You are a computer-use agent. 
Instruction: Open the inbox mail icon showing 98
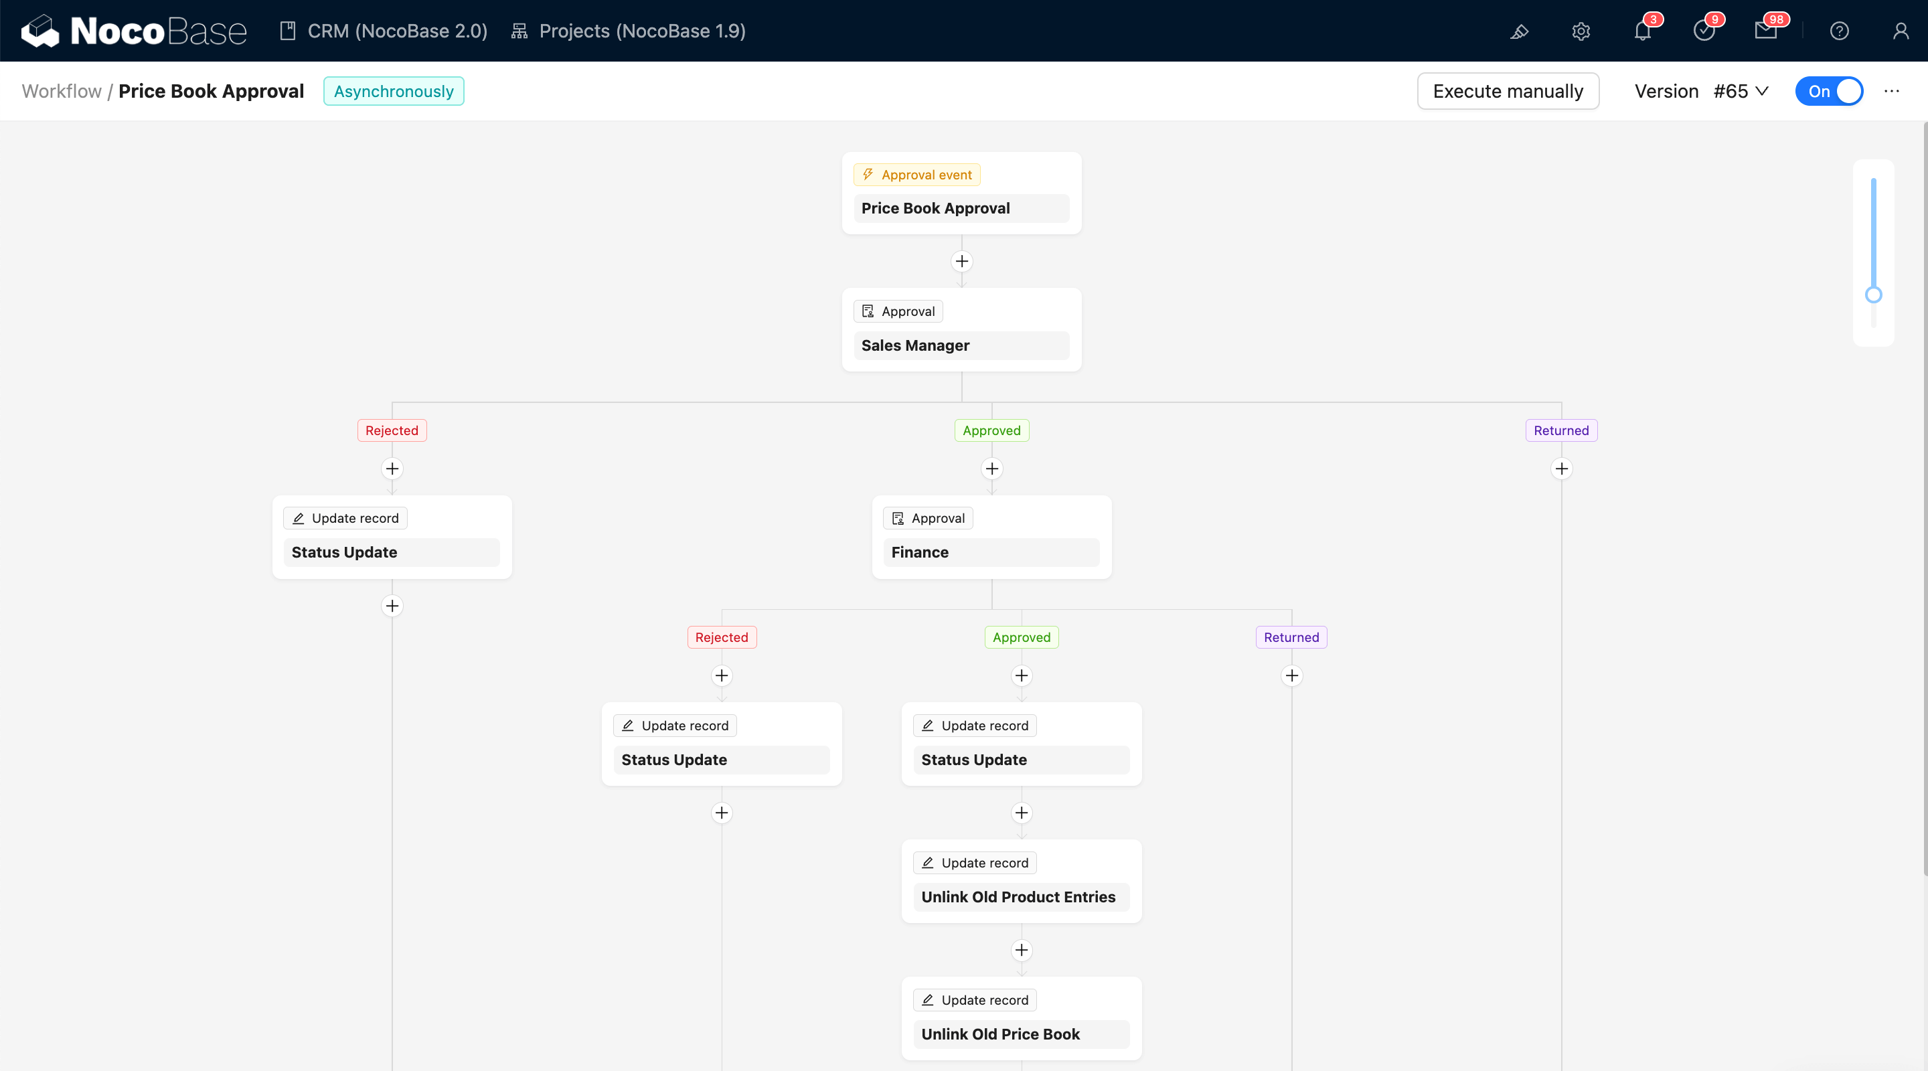(1767, 31)
